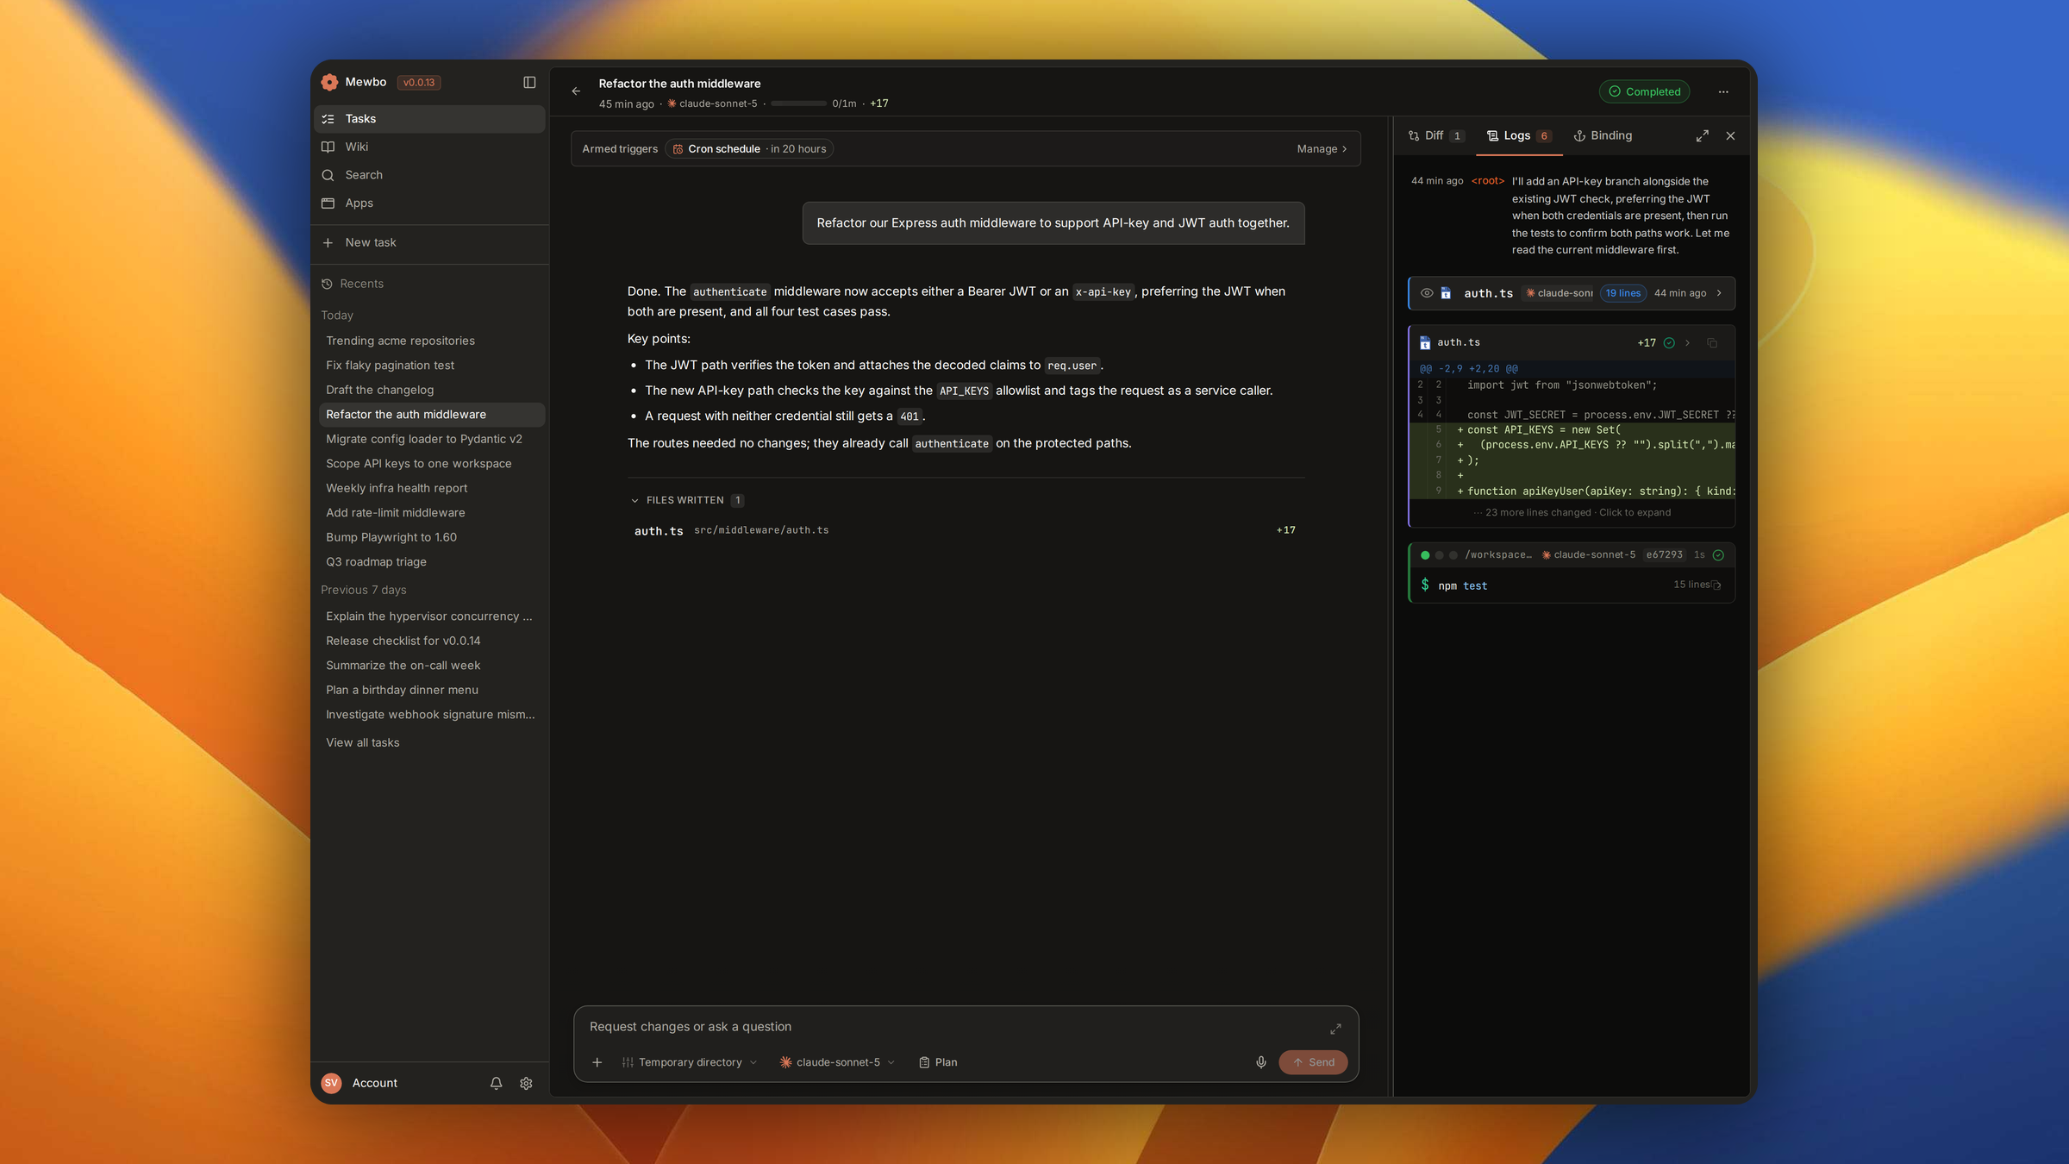Click the dollar prompt icon by npm test
This screenshot has height=1164, width=2069.
point(1425,585)
